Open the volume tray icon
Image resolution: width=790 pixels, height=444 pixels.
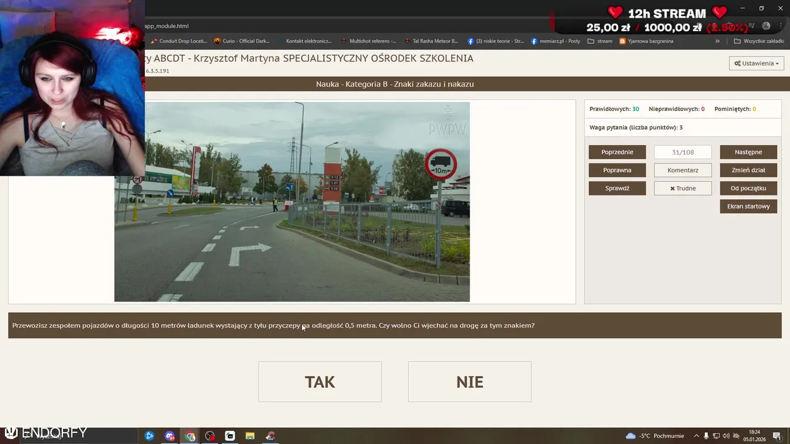point(726,436)
